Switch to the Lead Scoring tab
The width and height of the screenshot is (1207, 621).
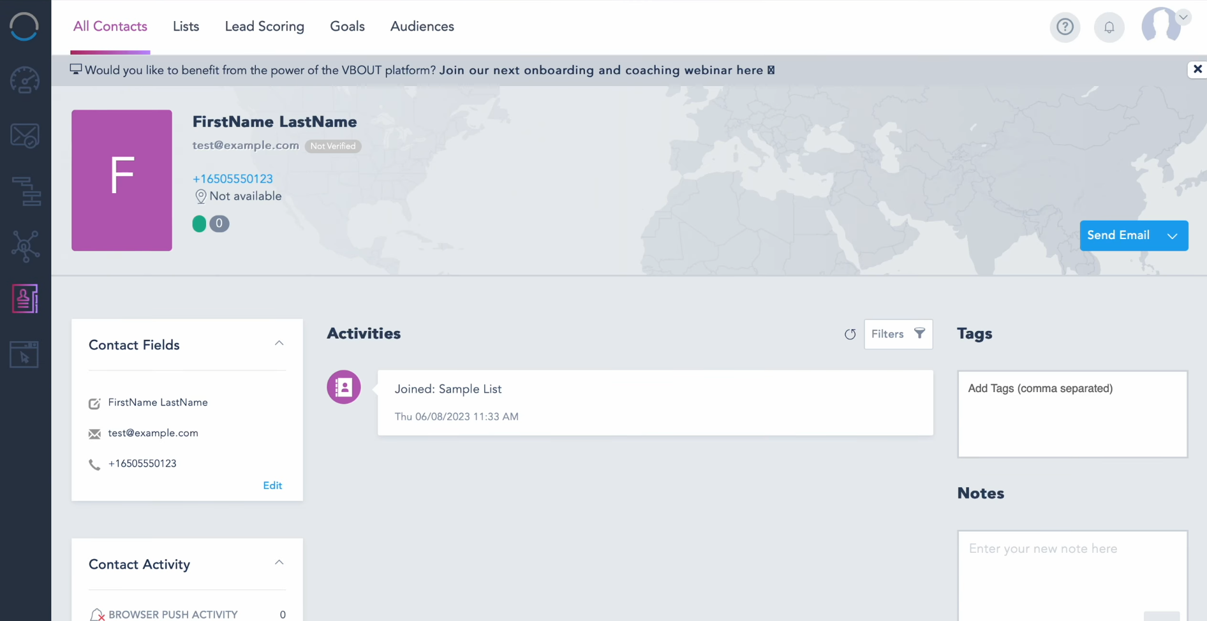(x=264, y=26)
